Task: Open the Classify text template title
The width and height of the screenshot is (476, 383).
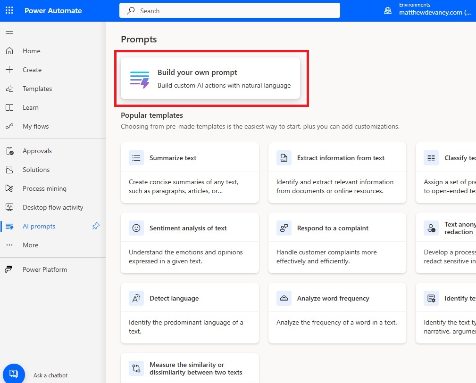Action: pos(460,158)
